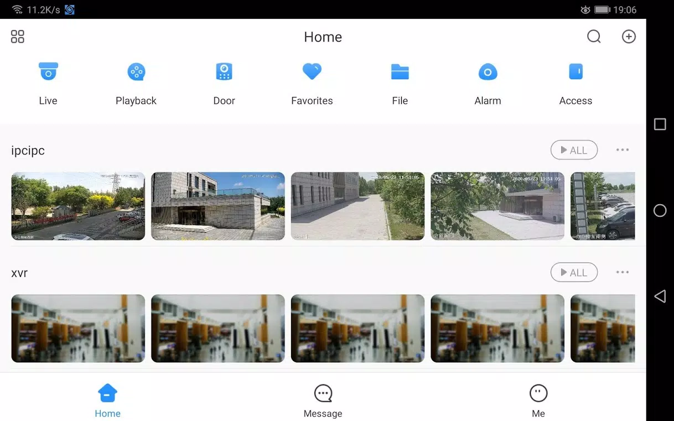
Task: Open the Favorites heart icon
Action: [x=312, y=71]
